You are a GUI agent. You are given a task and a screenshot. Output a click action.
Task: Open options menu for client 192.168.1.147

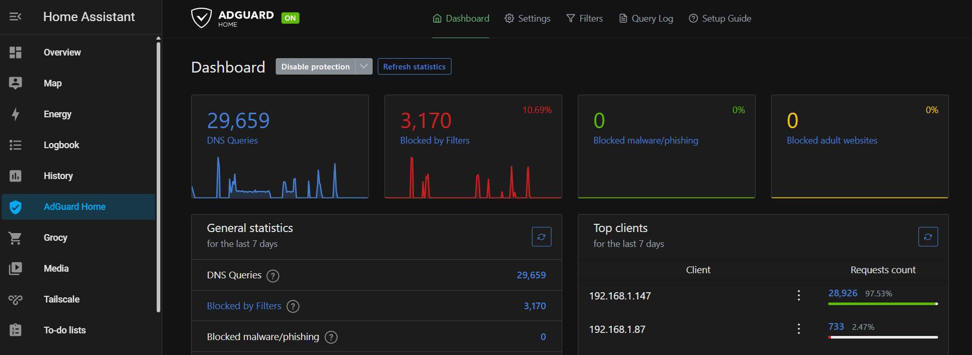tap(799, 295)
